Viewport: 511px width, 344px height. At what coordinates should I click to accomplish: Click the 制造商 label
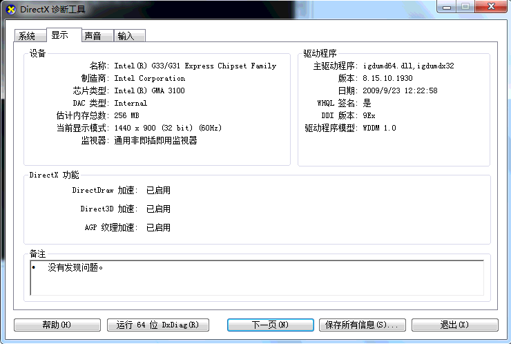point(95,78)
